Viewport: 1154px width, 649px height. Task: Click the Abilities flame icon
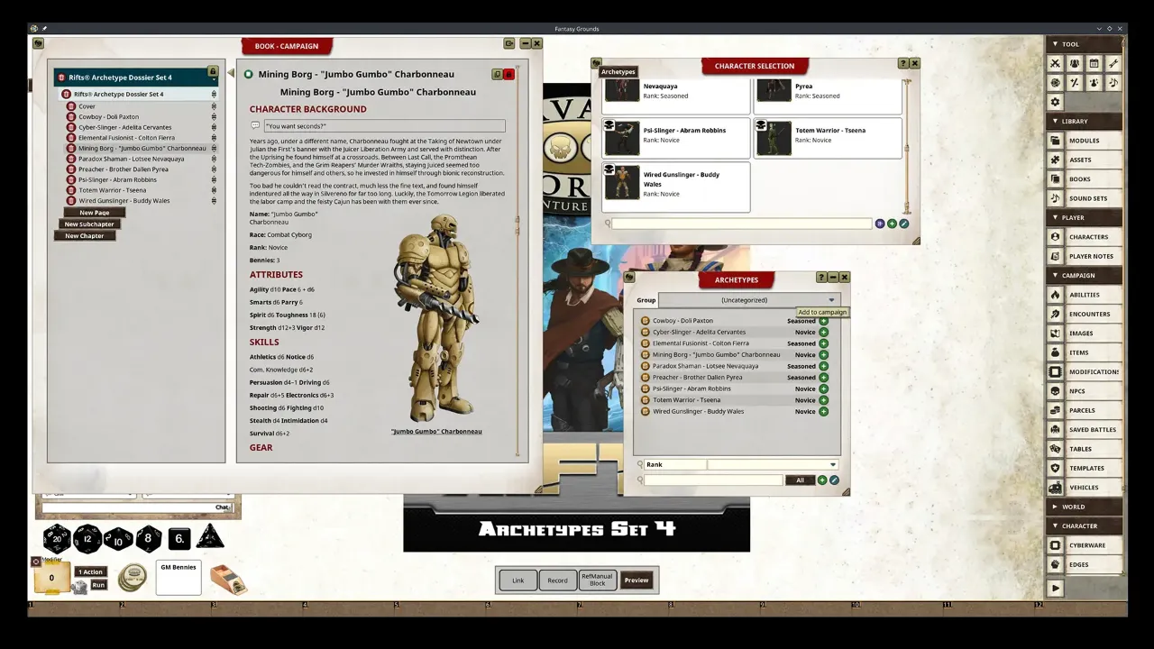(x=1055, y=295)
